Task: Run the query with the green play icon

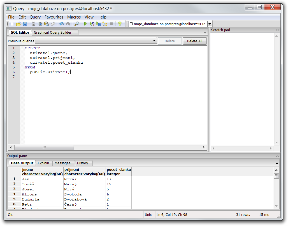Action: [85, 24]
